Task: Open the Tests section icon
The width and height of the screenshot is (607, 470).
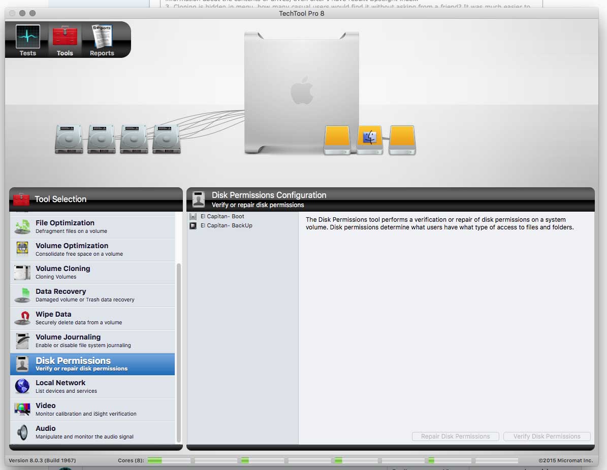Action: (x=27, y=37)
